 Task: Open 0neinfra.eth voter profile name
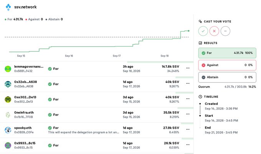24,113
